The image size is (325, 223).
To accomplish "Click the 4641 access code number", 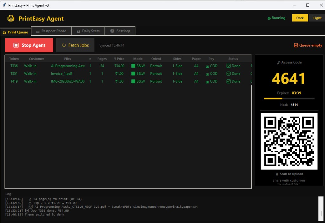I will 289,79.
